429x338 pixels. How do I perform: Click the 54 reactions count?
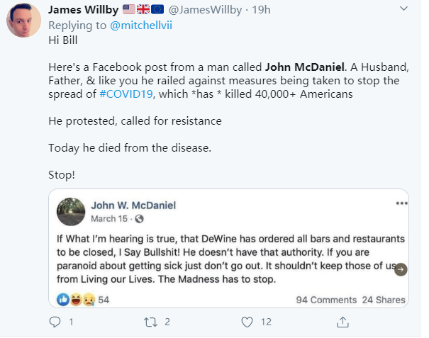tap(104, 300)
